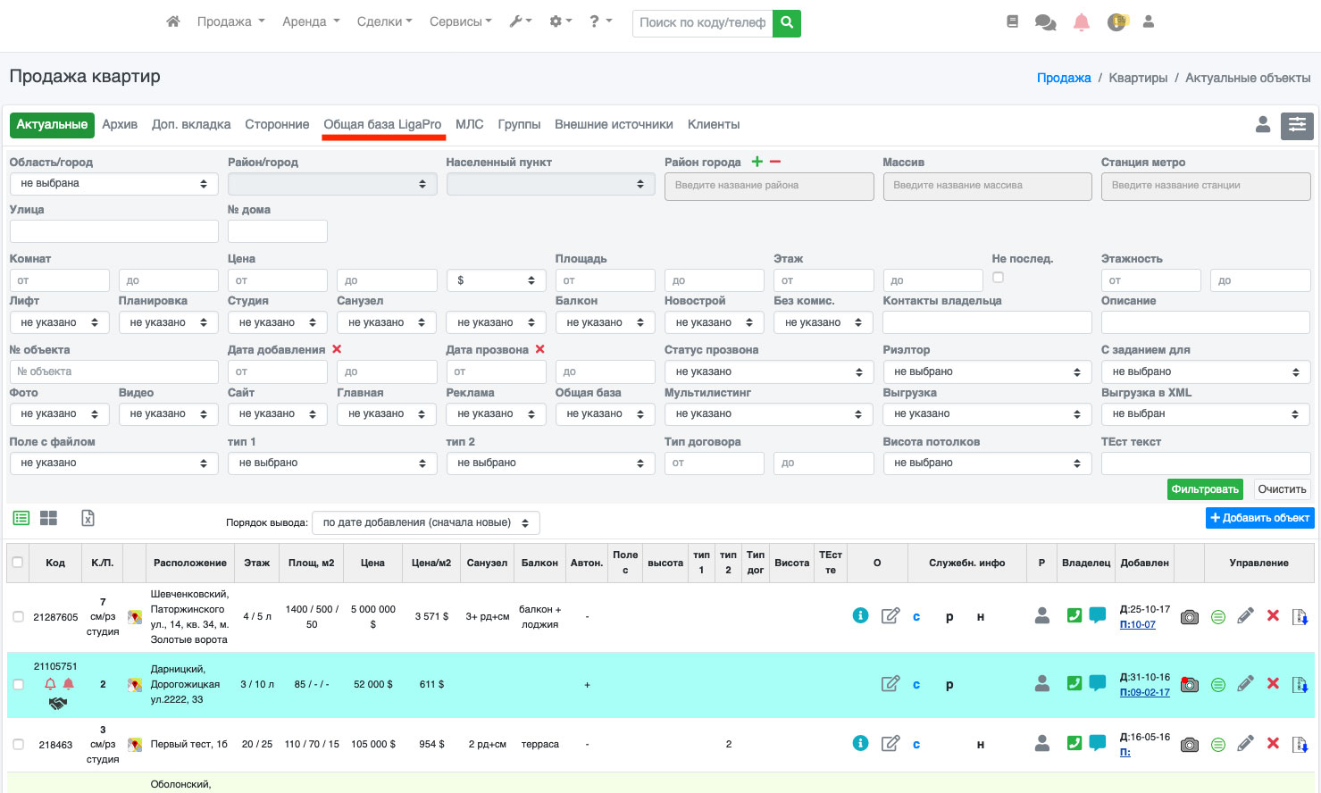Screen dimensions: 1321x793
Task: Click the home icon in the top navigation
Action: pyautogui.click(x=173, y=21)
